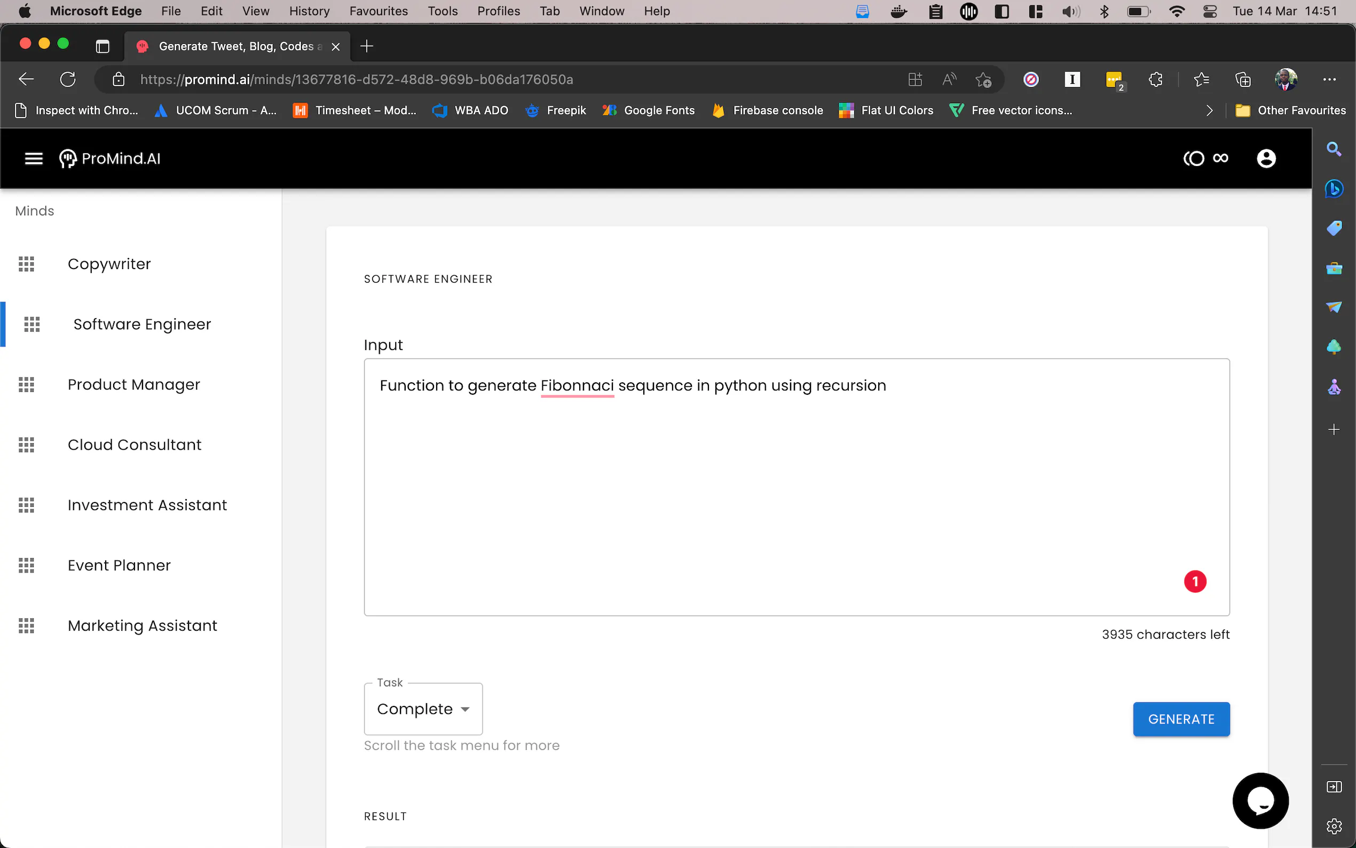Click the user account avatar icon

1266,159
